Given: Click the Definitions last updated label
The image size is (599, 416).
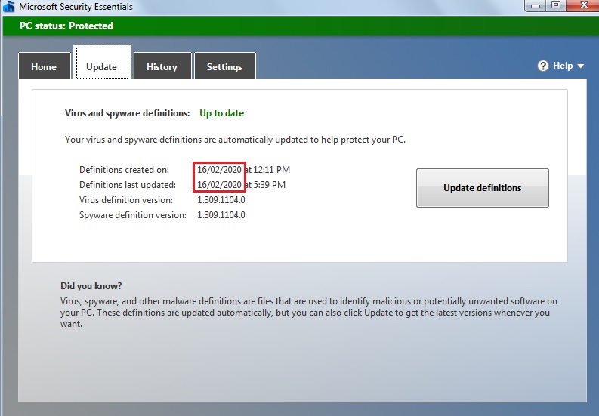Looking at the screenshot, I should point(128,185).
